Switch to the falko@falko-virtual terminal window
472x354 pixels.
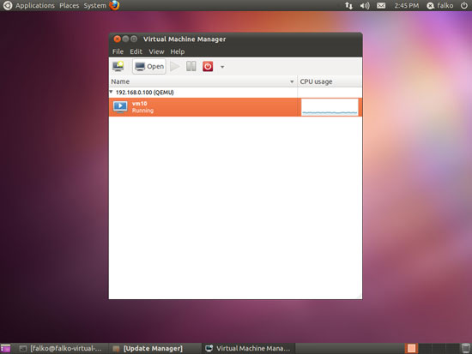61,348
